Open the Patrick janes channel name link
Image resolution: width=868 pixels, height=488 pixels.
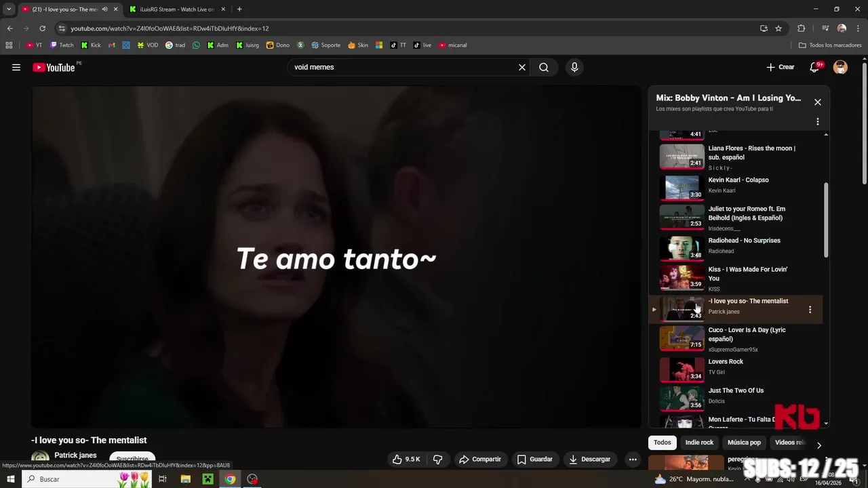click(75, 455)
